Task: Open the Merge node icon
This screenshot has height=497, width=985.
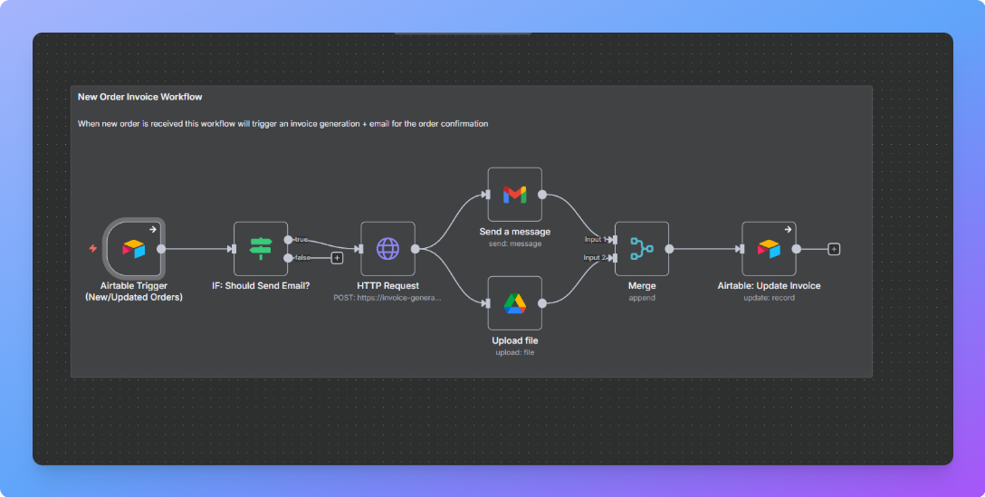Action: [642, 249]
